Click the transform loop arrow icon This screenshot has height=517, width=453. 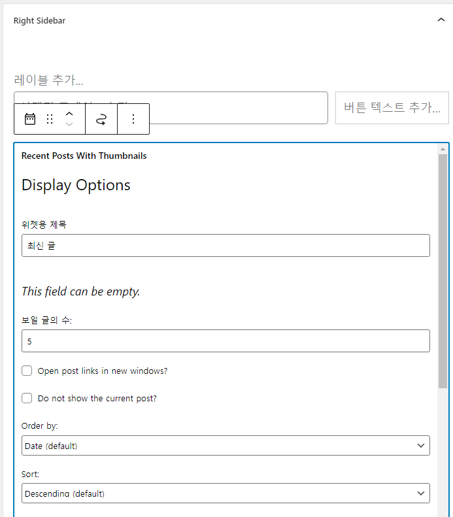(101, 119)
